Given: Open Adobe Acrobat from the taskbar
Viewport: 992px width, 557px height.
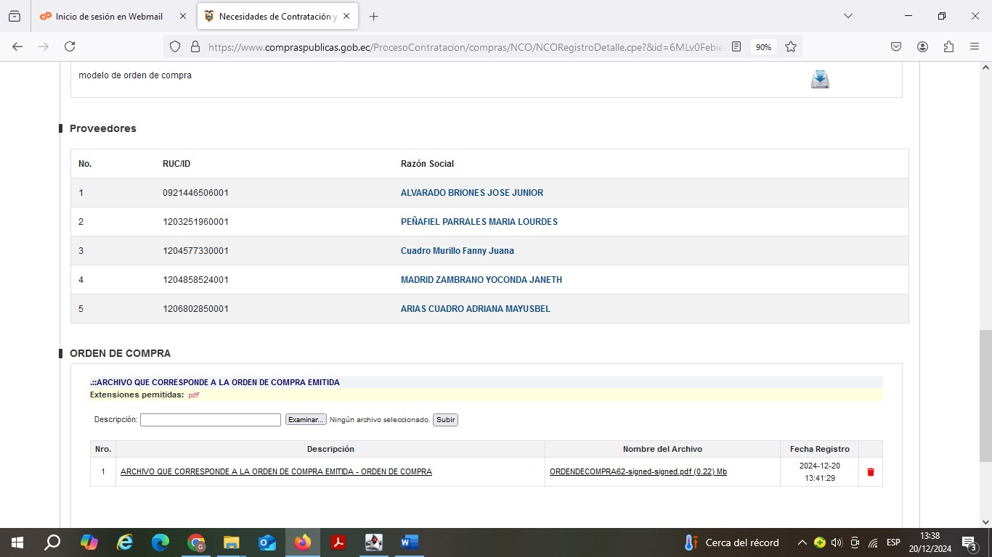Looking at the screenshot, I should [x=338, y=542].
